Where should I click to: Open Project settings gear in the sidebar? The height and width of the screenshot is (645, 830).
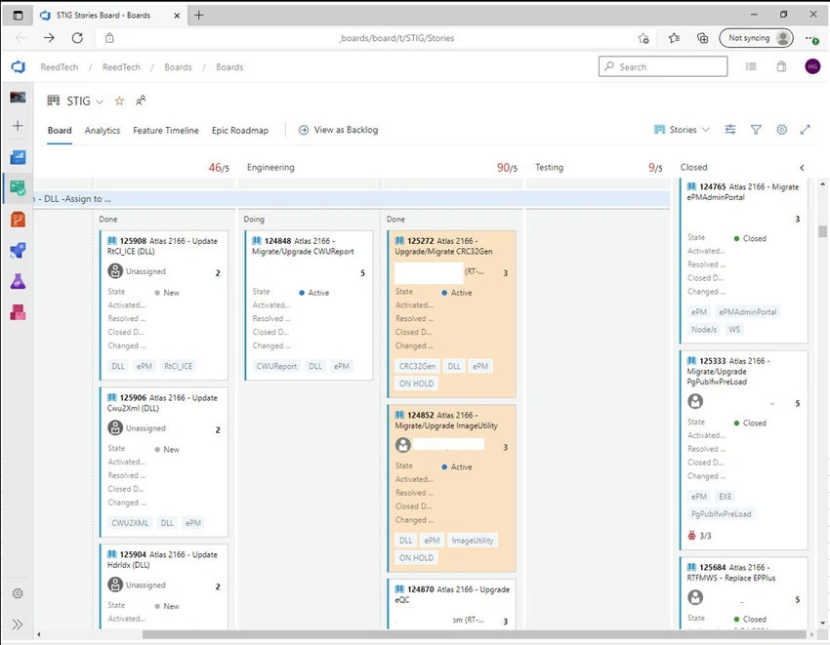click(18, 593)
